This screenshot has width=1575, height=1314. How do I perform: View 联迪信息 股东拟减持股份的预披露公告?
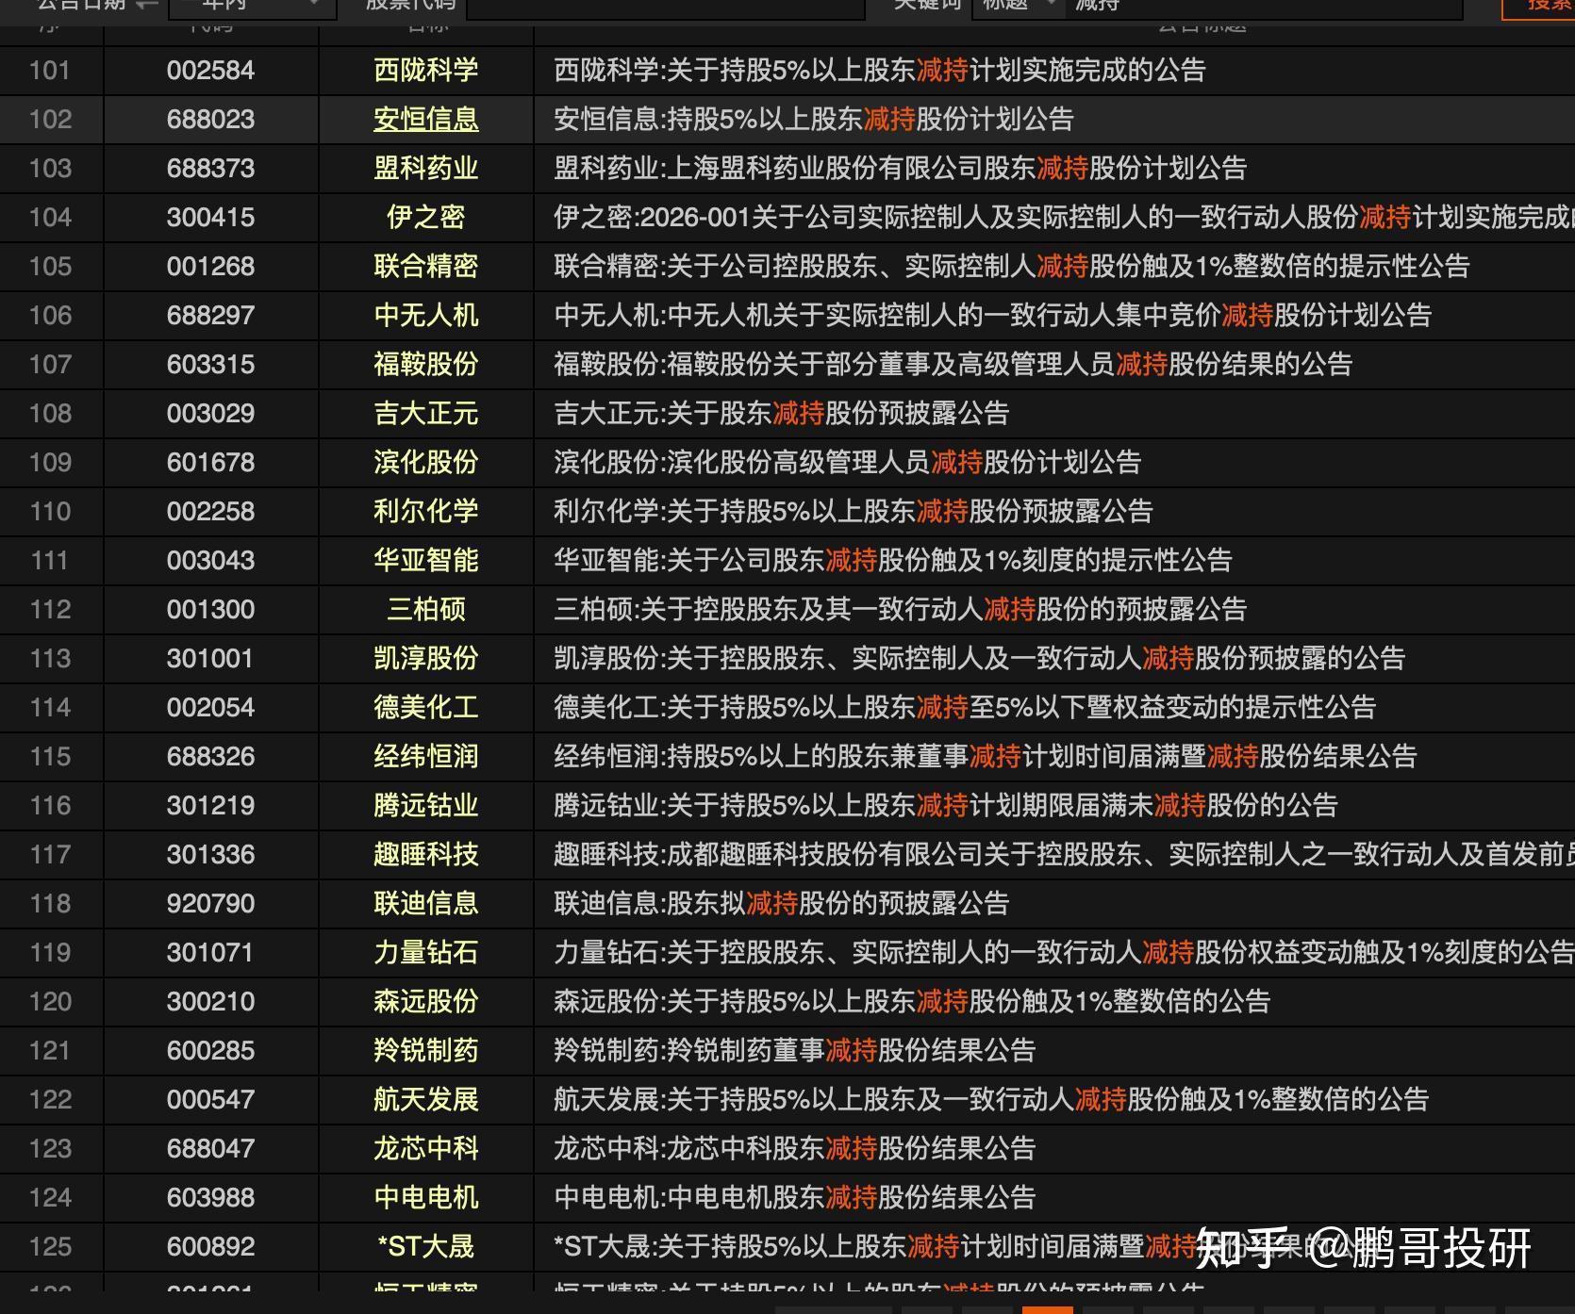click(782, 904)
